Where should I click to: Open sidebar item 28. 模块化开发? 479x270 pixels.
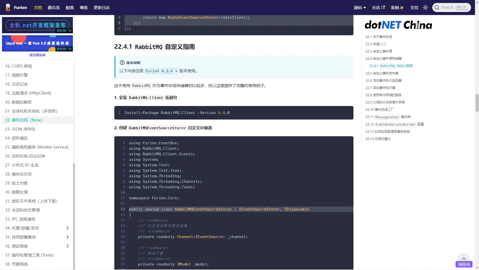(x=37, y=174)
